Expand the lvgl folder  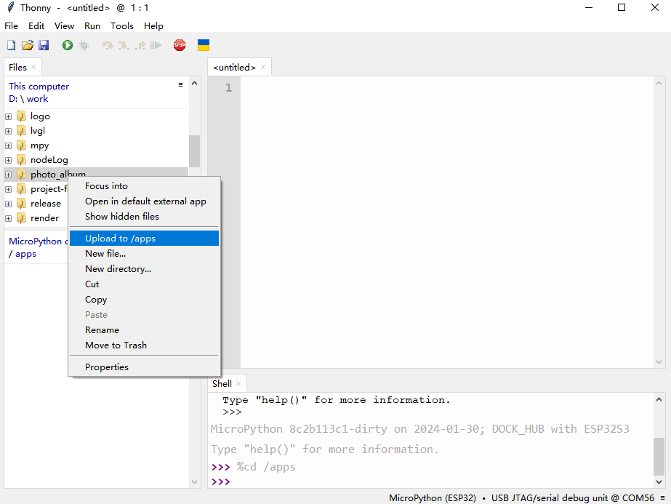click(9, 131)
